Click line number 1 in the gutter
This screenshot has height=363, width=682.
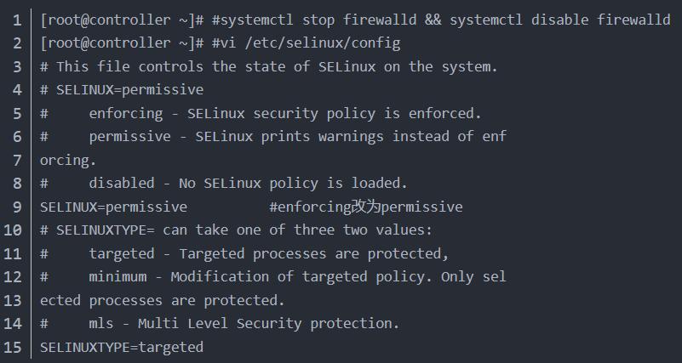coord(17,20)
